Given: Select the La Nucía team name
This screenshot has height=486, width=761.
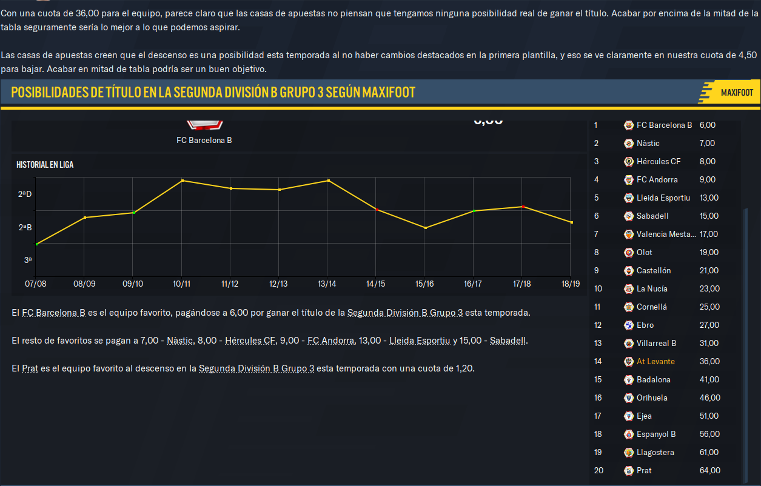Looking at the screenshot, I should click(652, 289).
